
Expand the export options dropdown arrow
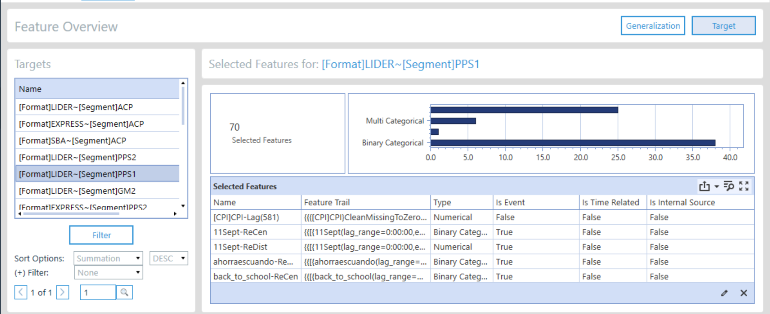(x=716, y=186)
